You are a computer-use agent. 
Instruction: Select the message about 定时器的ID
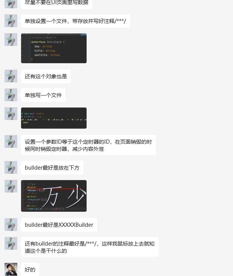(88, 145)
